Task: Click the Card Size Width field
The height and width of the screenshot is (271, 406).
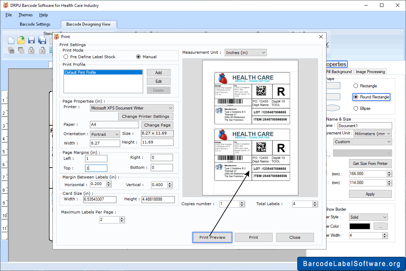Action: click(100, 199)
